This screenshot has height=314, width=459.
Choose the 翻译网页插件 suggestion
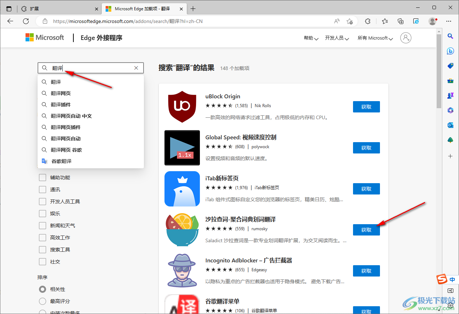tap(91, 127)
